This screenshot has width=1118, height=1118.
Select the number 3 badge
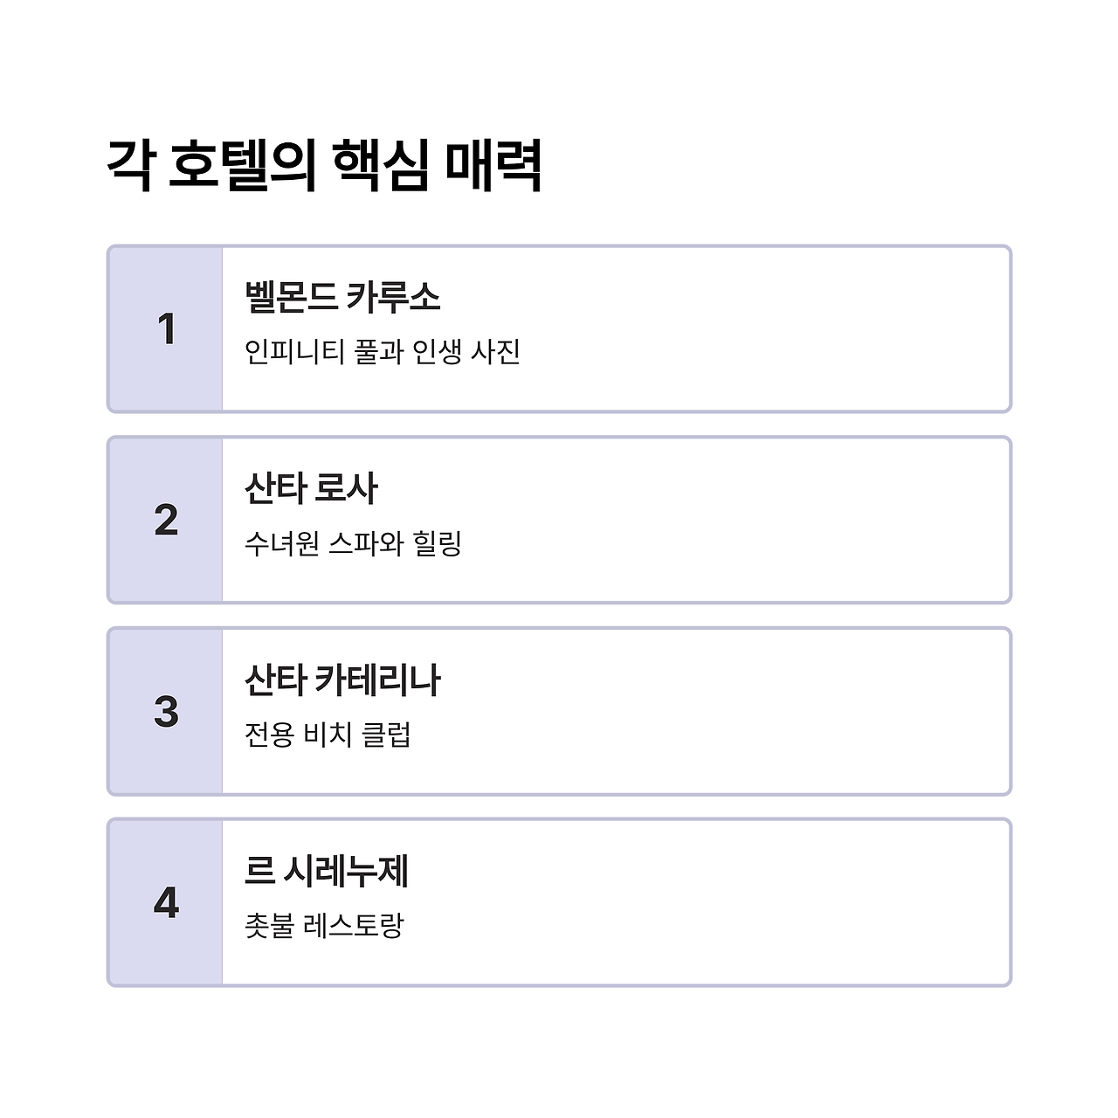(x=166, y=712)
